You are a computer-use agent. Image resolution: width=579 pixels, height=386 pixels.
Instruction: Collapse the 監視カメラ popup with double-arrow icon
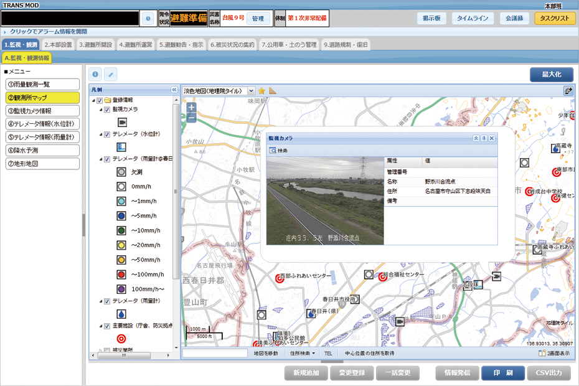476,138
